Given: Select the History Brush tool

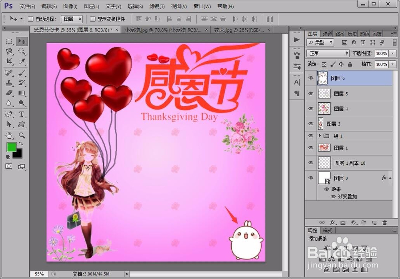Looking at the screenshot, I should 22,83.
